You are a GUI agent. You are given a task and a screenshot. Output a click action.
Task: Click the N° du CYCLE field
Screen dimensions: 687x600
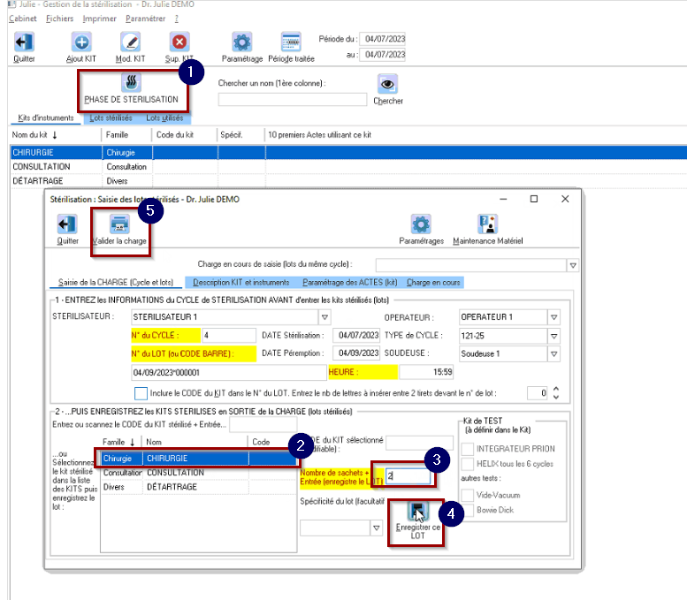[229, 336]
